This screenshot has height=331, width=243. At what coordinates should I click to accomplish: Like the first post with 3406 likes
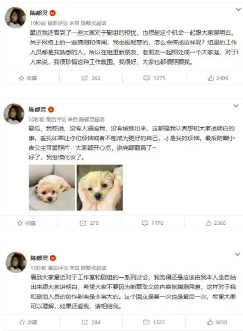pos(218,79)
